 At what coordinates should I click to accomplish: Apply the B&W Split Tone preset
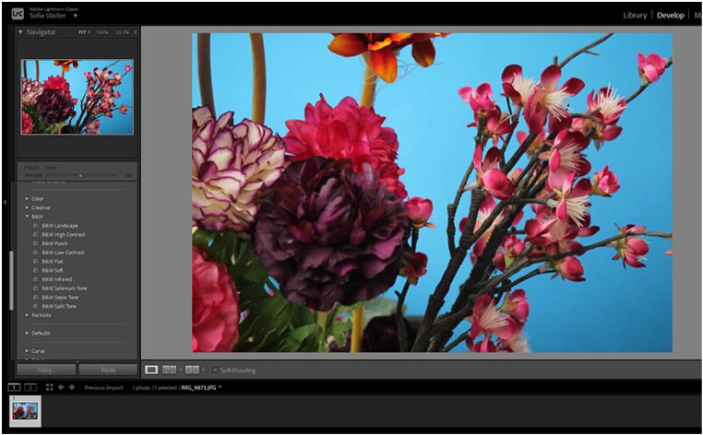pos(59,306)
